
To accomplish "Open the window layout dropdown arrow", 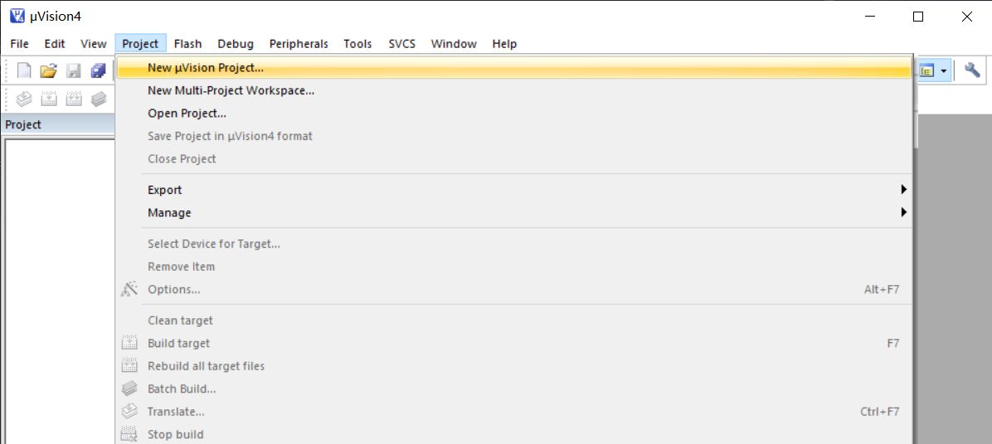I will (x=944, y=70).
